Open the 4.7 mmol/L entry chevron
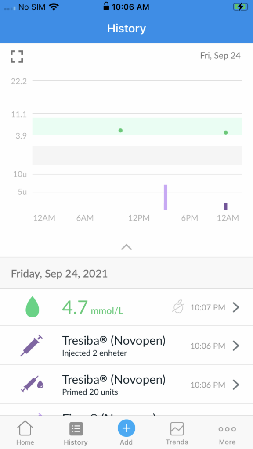Image resolution: width=253 pixels, height=449 pixels. [236, 307]
